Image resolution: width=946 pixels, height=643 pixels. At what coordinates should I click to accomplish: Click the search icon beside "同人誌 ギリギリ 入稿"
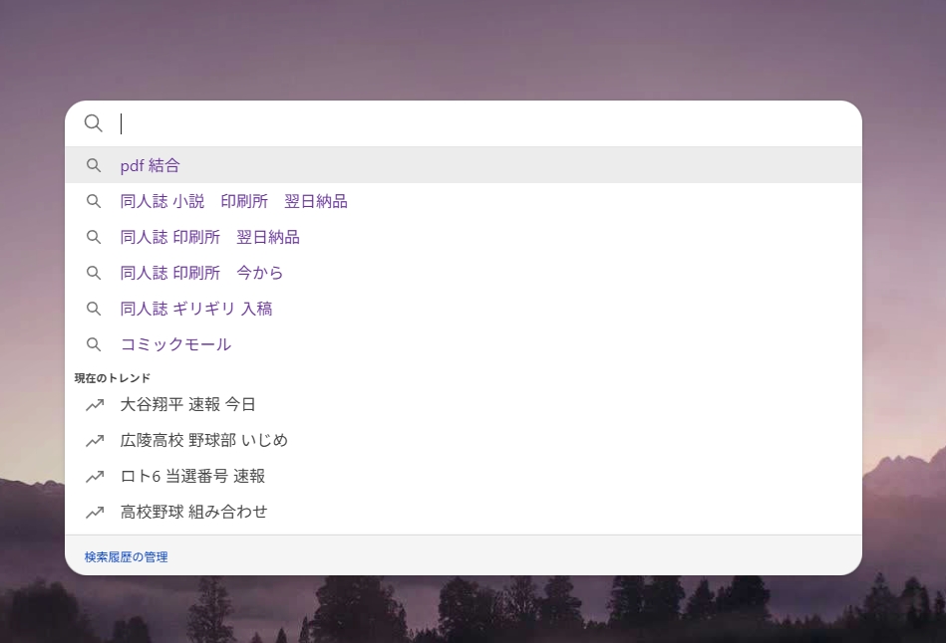94,309
